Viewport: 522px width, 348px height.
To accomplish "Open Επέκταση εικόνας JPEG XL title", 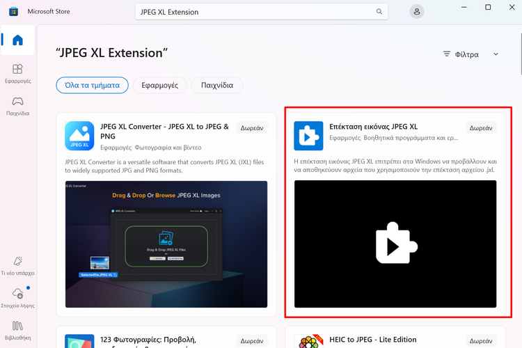I will pos(373,127).
